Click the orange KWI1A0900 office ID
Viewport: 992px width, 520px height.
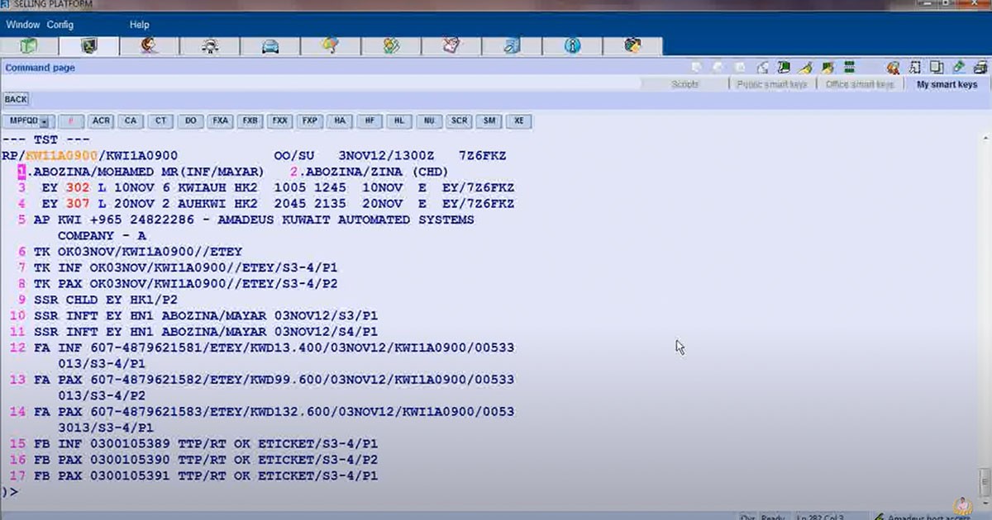pos(61,155)
